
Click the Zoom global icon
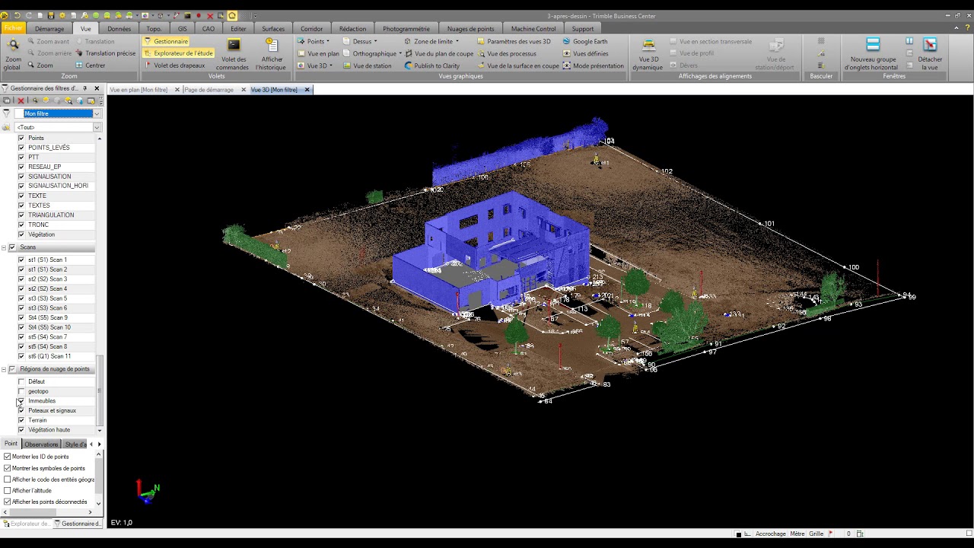12,53
